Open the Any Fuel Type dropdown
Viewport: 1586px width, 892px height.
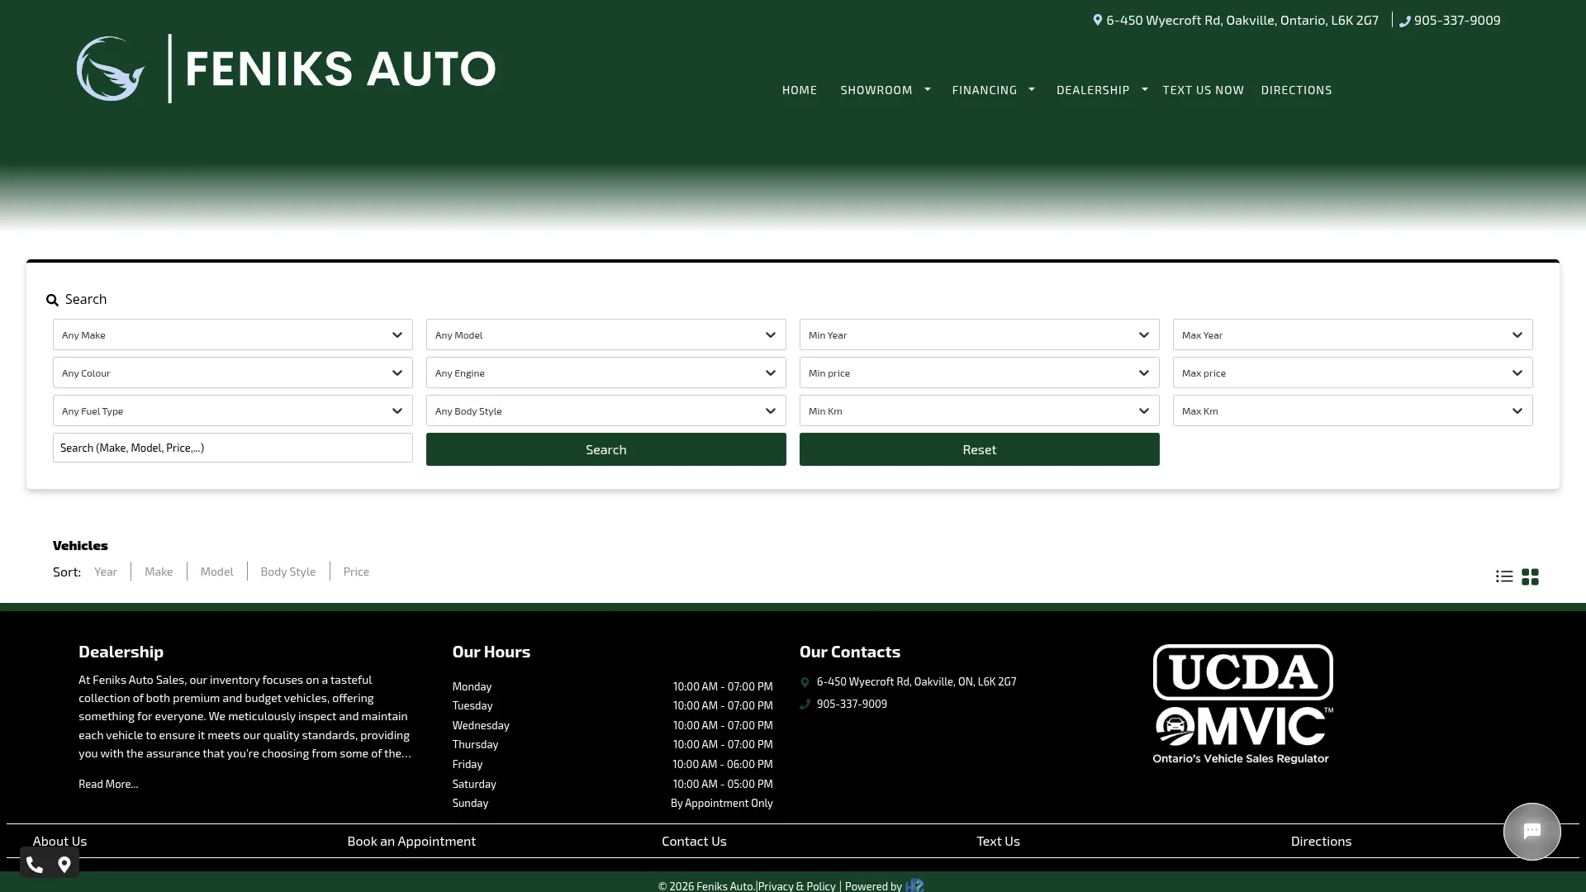(233, 410)
